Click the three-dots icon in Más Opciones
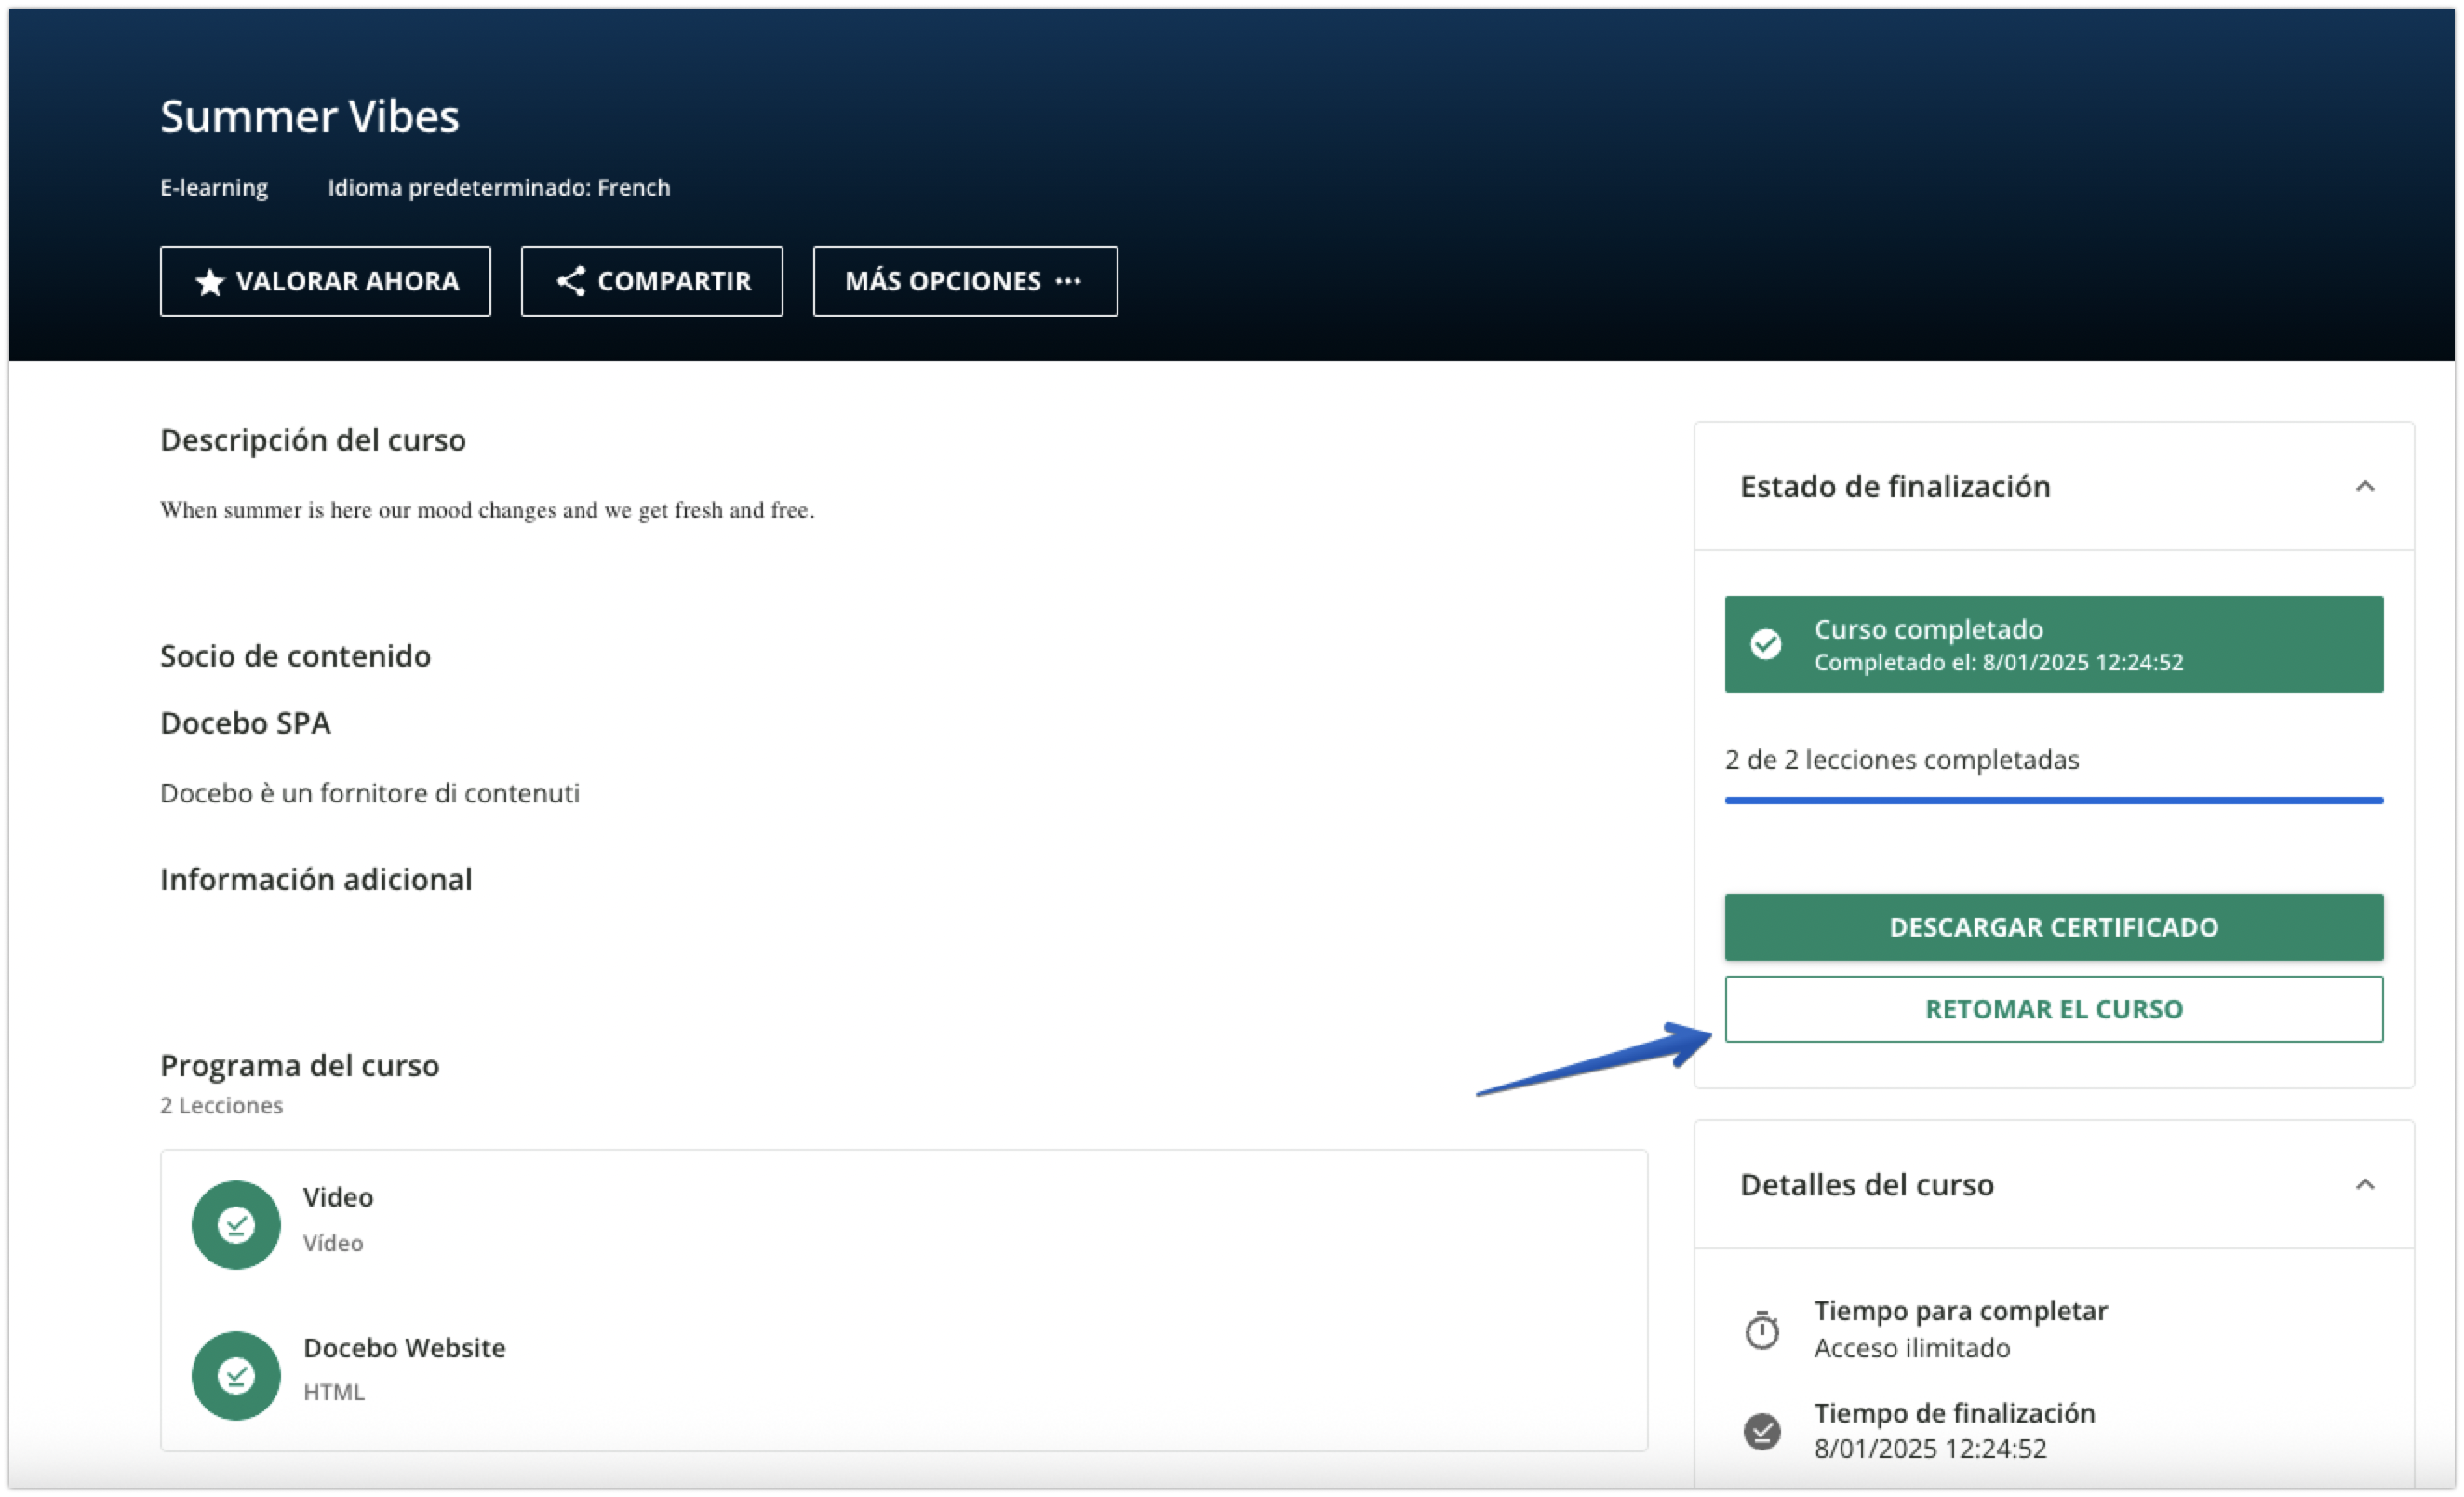2464x1497 pixels. tap(1068, 281)
